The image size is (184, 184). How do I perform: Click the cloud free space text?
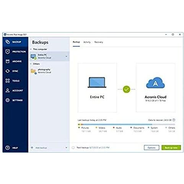point(156,101)
